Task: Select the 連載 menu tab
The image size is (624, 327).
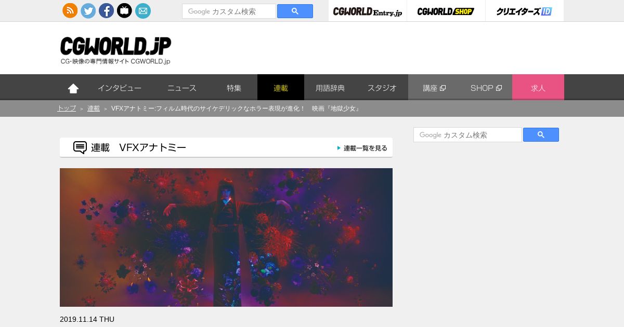Action: [281, 88]
